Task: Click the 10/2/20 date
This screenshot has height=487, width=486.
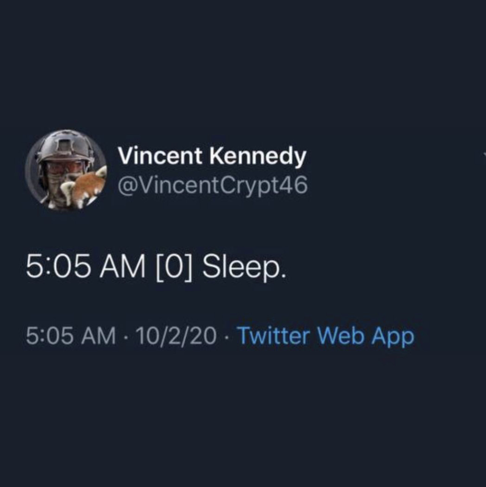Action: pos(176,336)
